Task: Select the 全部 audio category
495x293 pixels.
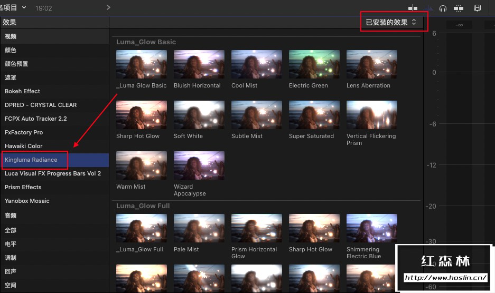Action: coord(54,230)
